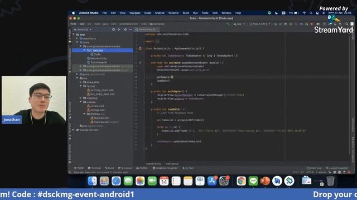Open FaceTime from the Dock
357x200 pixels.
[152, 181]
